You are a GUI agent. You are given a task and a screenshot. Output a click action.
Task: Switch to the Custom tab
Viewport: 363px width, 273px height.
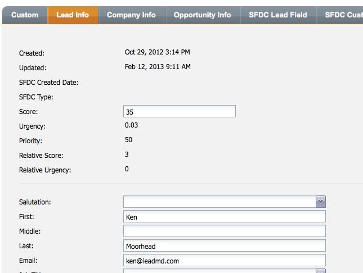[x=25, y=15]
